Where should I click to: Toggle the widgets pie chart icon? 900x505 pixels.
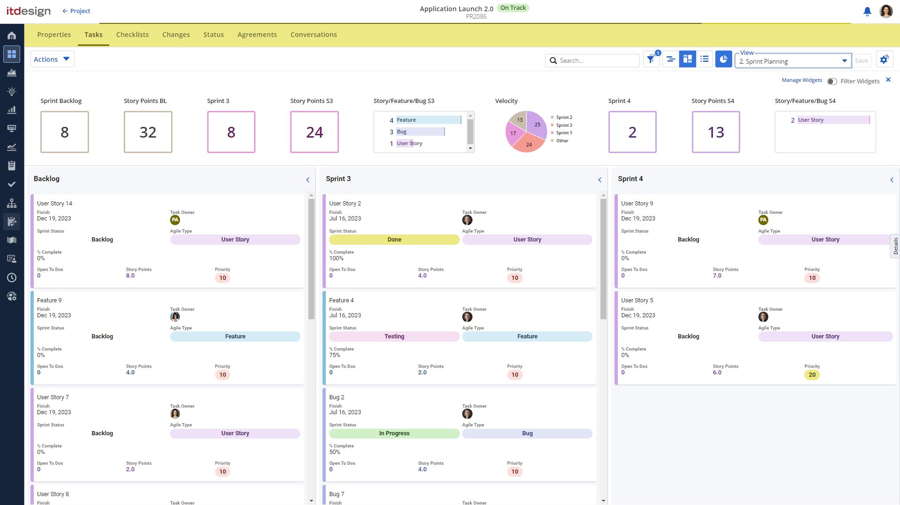[724, 59]
